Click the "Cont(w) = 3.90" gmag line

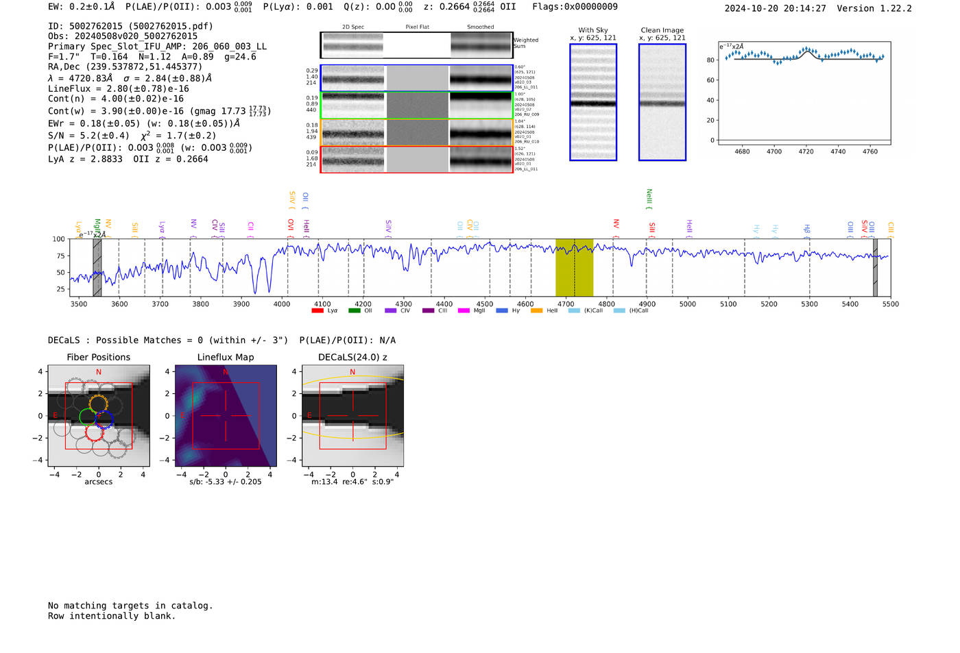(x=159, y=111)
